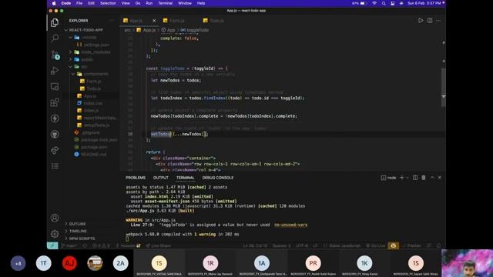Click Go Live in the status bar
Viewport: 493px width, 277px height.
click(x=376, y=245)
